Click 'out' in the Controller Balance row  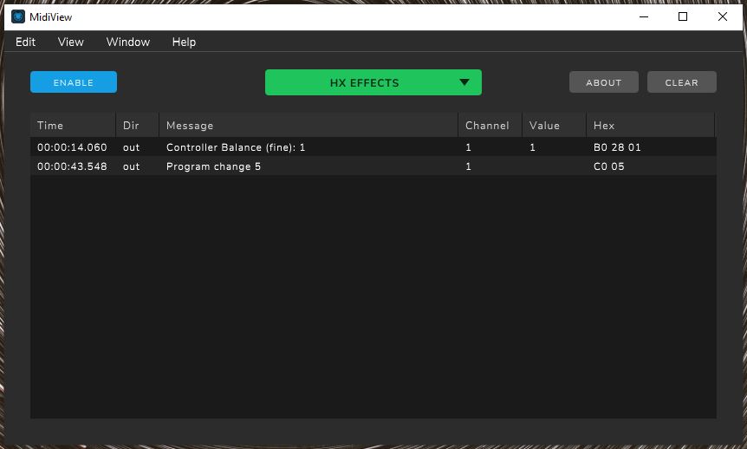(131, 147)
